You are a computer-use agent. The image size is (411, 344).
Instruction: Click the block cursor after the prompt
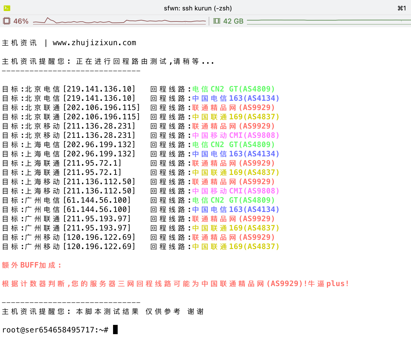point(115,330)
